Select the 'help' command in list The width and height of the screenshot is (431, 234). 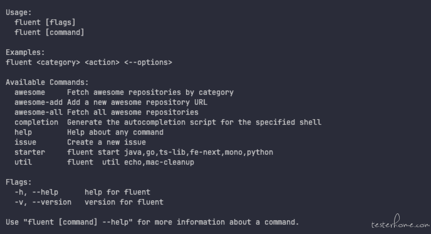23,132
